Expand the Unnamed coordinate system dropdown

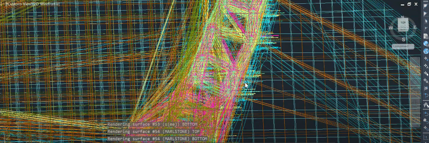[x=403, y=46]
